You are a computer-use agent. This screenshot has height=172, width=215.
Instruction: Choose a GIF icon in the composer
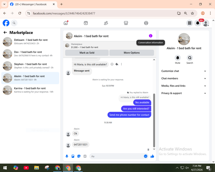point(85,156)
